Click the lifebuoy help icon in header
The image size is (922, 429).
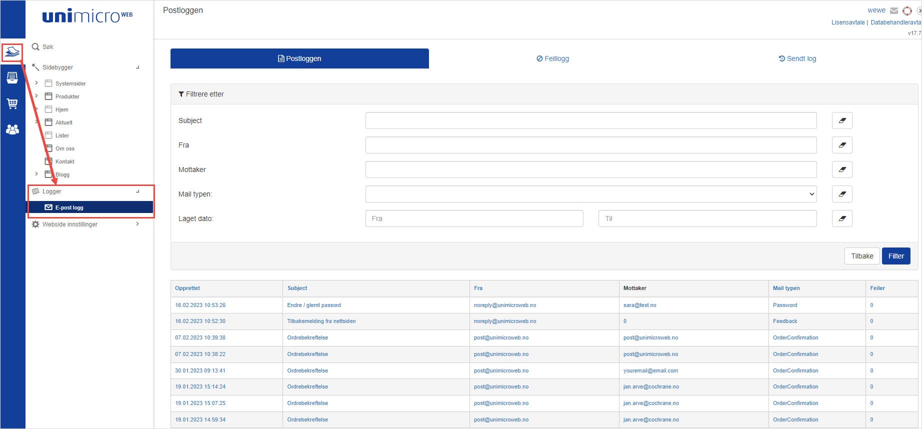coord(907,10)
